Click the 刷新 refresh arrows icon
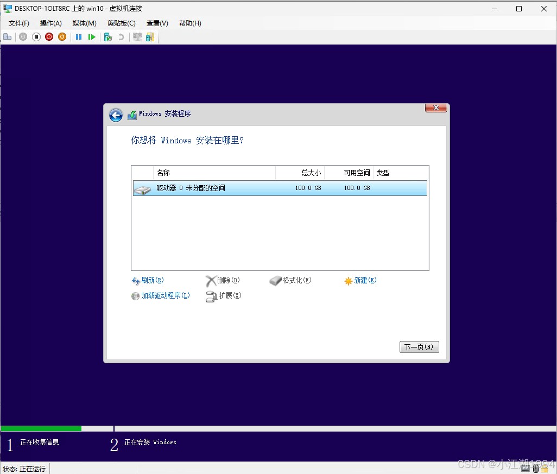 click(x=136, y=281)
